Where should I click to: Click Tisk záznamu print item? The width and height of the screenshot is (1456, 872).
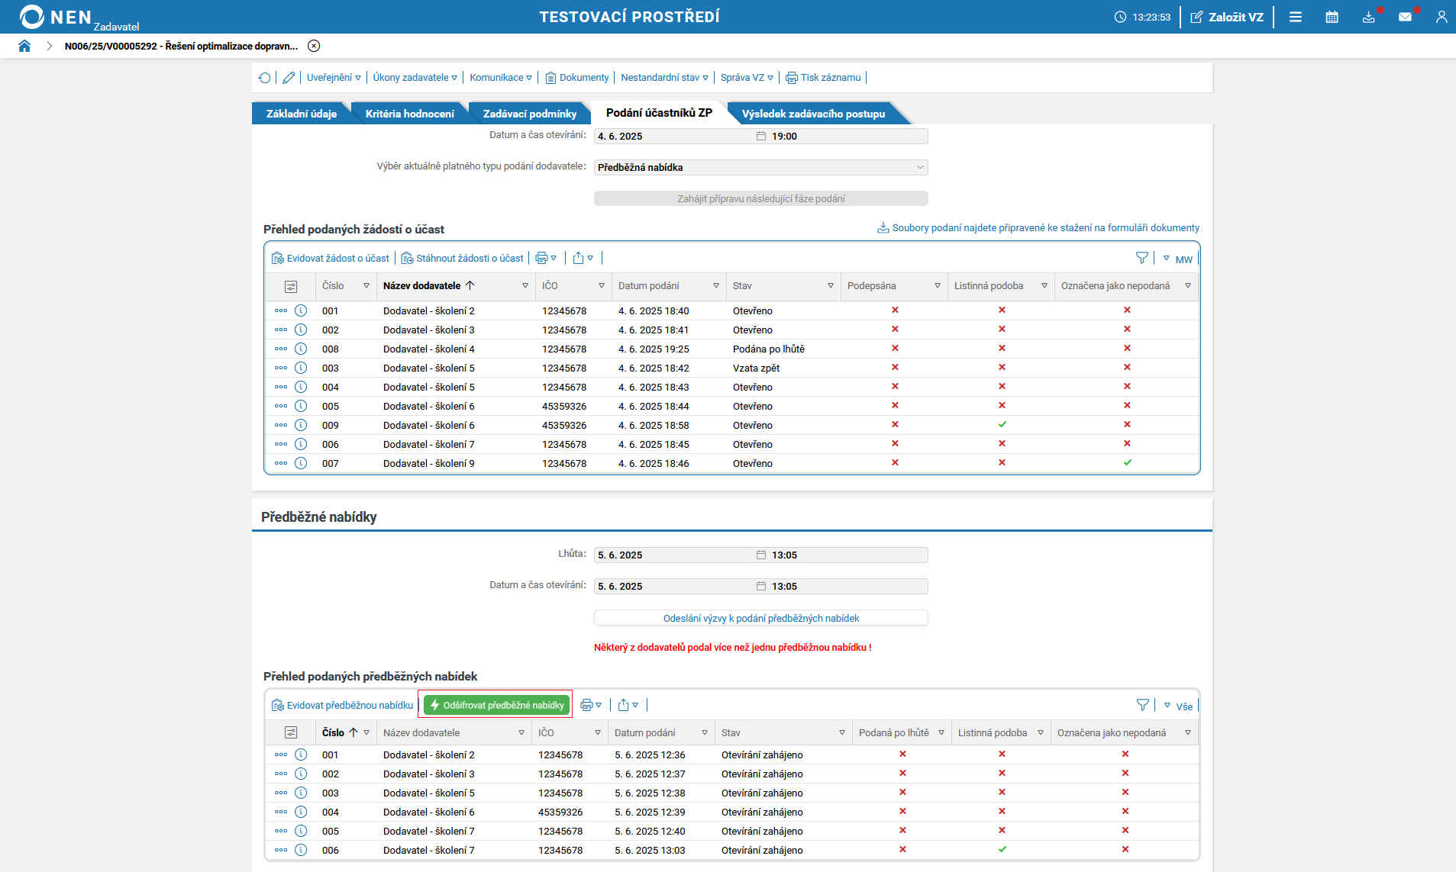[824, 78]
